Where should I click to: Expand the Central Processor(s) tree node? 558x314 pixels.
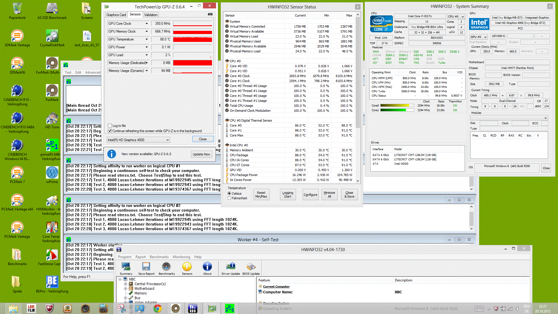point(126,284)
